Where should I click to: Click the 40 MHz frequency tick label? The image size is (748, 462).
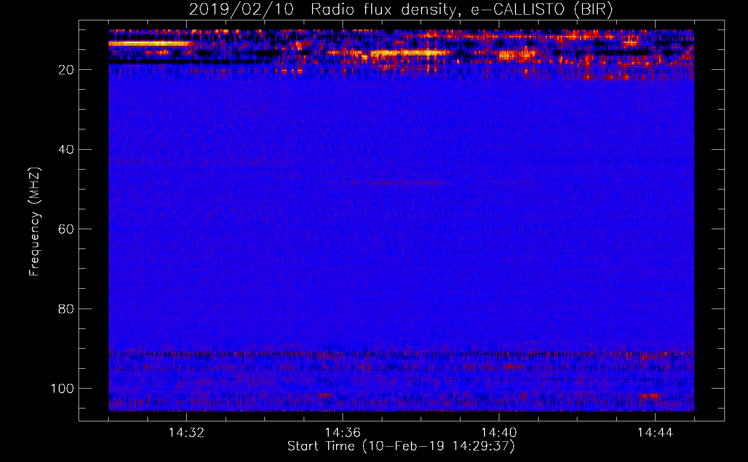[x=66, y=149]
